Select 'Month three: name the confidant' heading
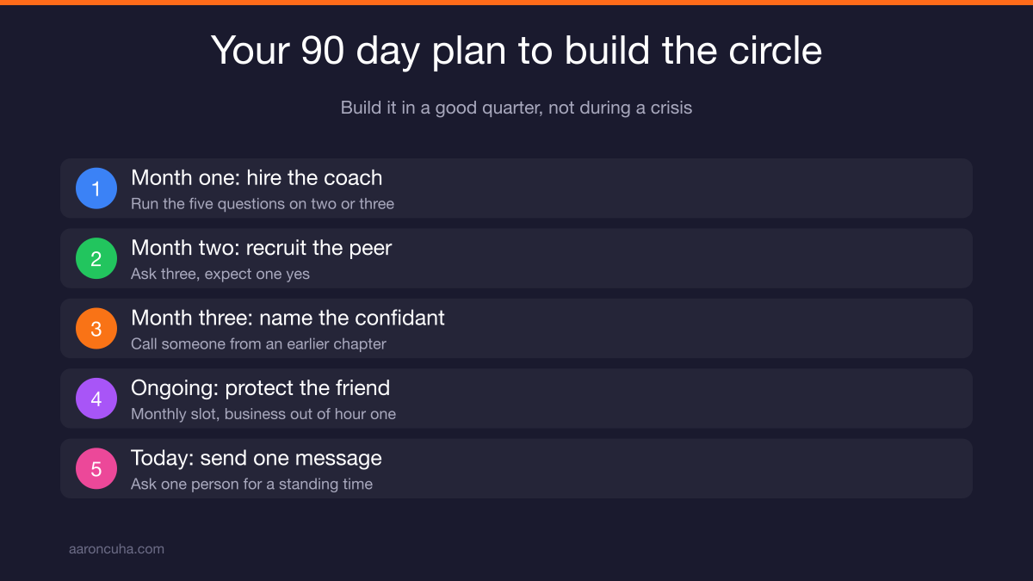Image resolution: width=1033 pixels, height=581 pixels. click(x=288, y=318)
